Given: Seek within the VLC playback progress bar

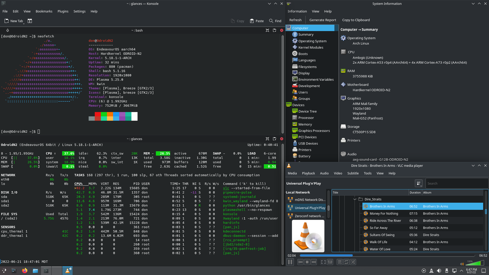Looking at the screenshot, I should click(x=387, y=255).
